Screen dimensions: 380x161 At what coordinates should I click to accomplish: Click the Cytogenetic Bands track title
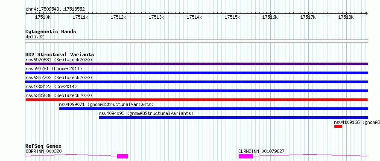51,32
